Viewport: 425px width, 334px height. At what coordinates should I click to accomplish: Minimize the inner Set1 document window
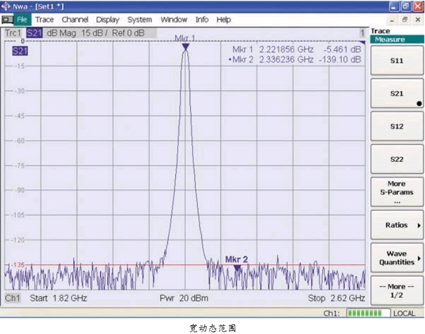[x=393, y=20]
